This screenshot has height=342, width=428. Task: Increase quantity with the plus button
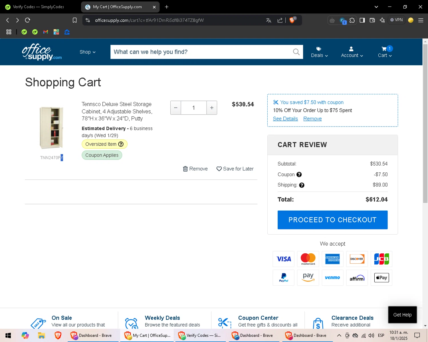pos(212,108)
